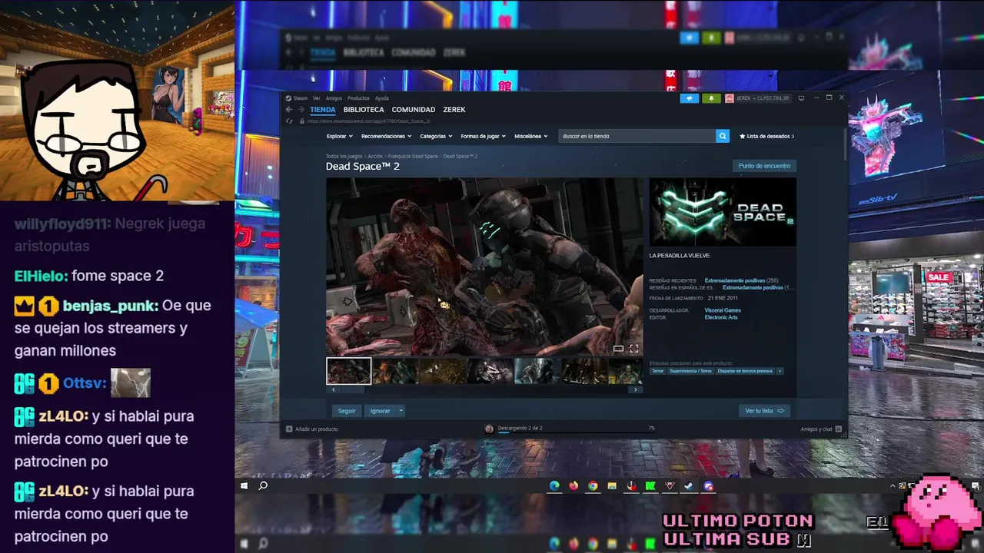Open Firefox from taskbar
The height and width of the screenshot is (553, 984).
(x=573, y=486)
